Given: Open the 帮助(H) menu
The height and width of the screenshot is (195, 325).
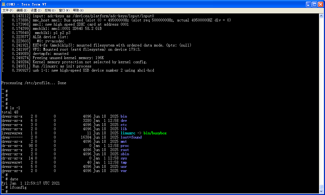Looking at the screenshot, I should (x=78, y=10).
